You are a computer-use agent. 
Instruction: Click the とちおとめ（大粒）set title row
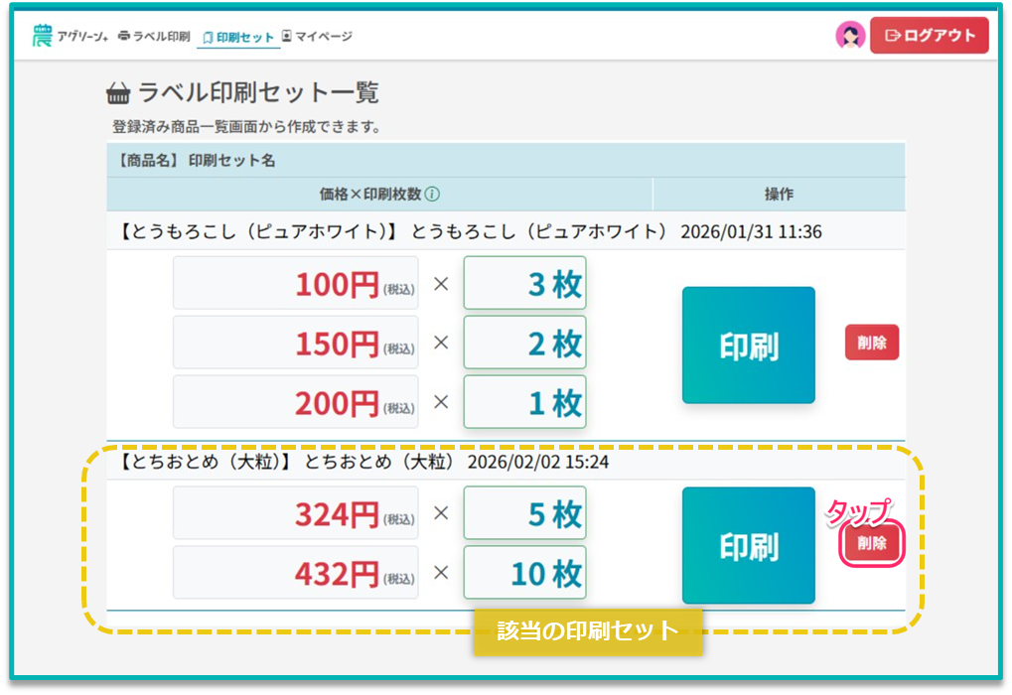point(363,463)
